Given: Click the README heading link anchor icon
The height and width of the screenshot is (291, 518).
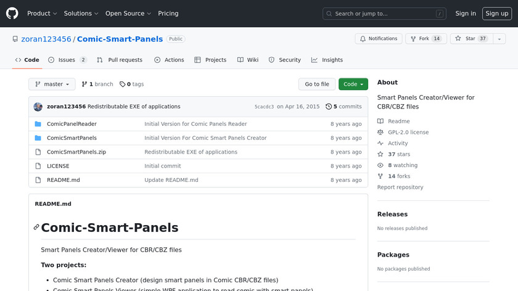Looking at the screenshot, I should coord(36,227).
